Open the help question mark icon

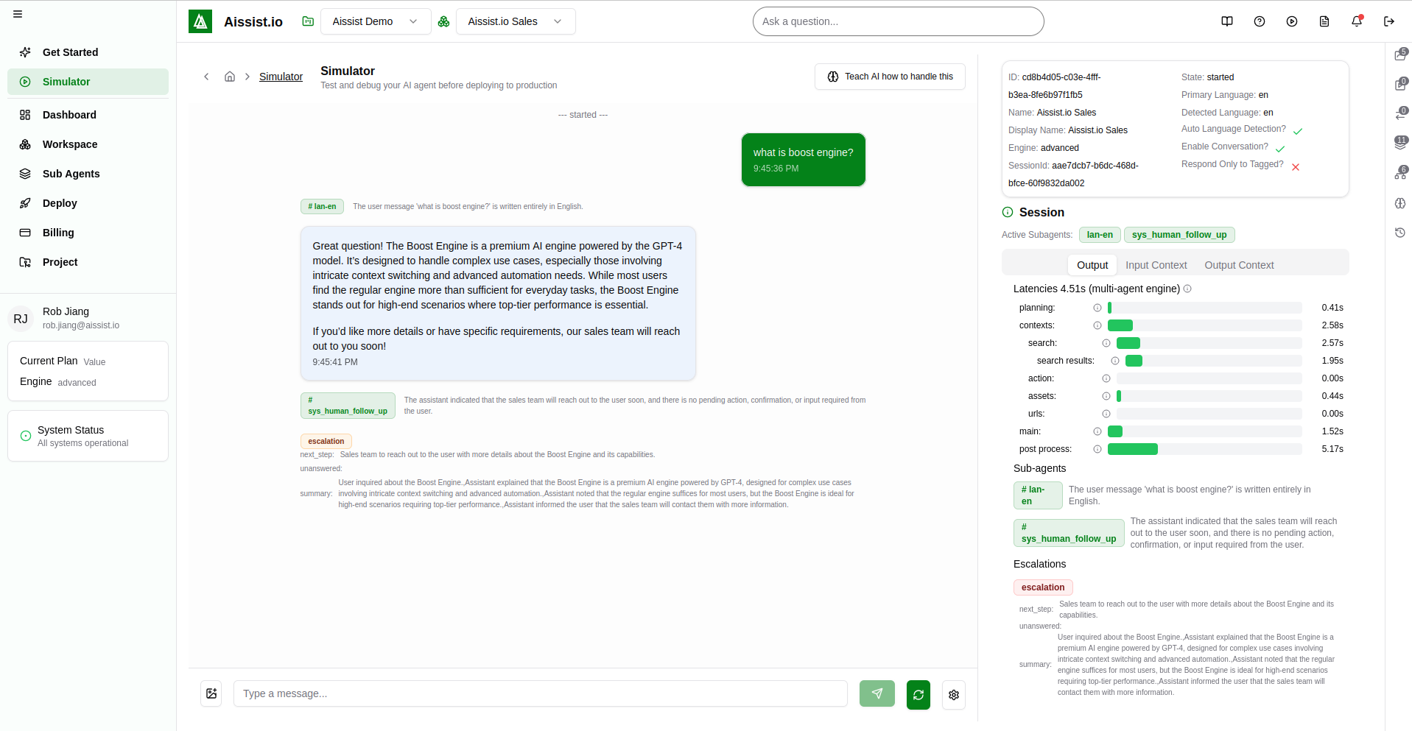pyautogui.click(x=1259, y=21)
